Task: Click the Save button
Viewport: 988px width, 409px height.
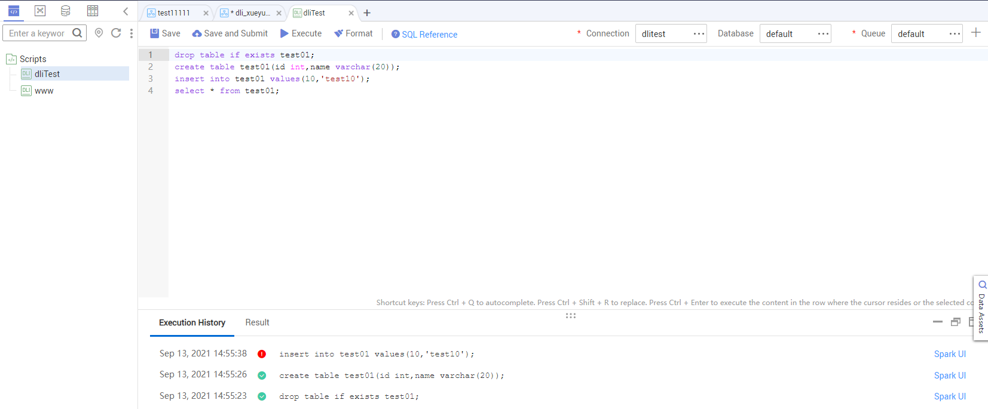Action: tap(165, 33)
